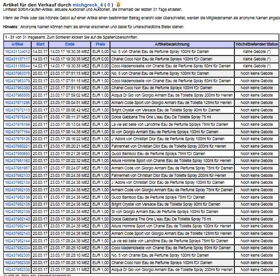Sort table by Ende column header
This screenshot has width=280, height=276.
[70, 44]
